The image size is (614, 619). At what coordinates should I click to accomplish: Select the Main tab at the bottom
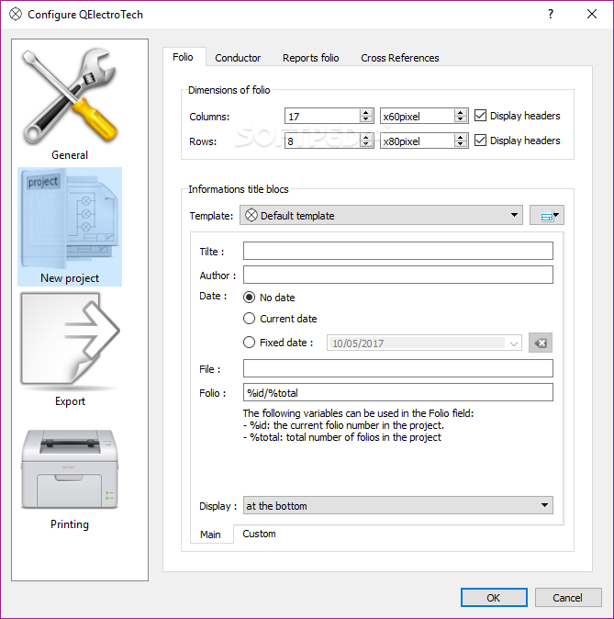pyautogui.click(x=210, y=535)
